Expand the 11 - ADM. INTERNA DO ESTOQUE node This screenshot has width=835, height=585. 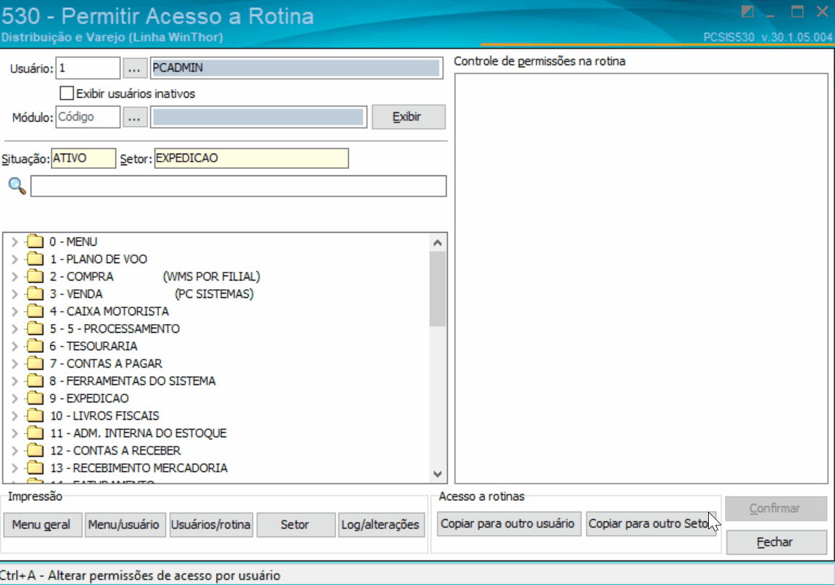(15, 433)
